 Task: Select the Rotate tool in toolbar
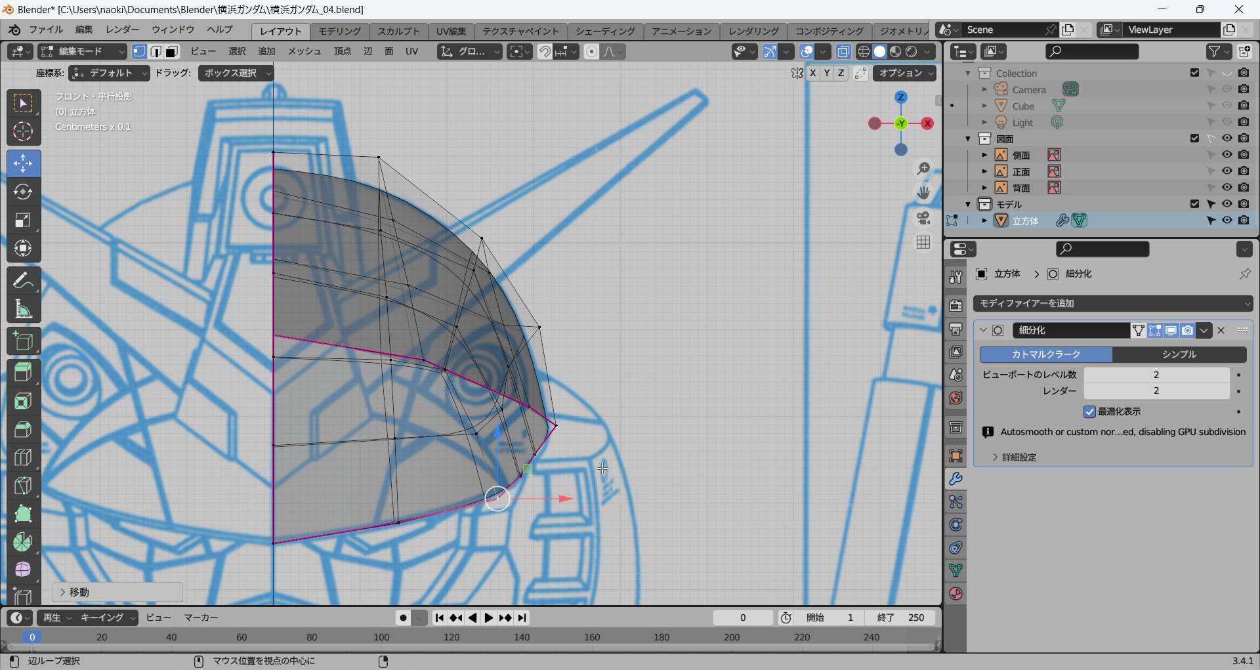23,192
